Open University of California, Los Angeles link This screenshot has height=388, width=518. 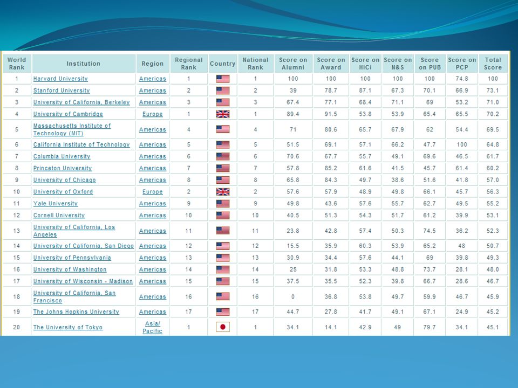pyautogui.click(x=74, y=231)
